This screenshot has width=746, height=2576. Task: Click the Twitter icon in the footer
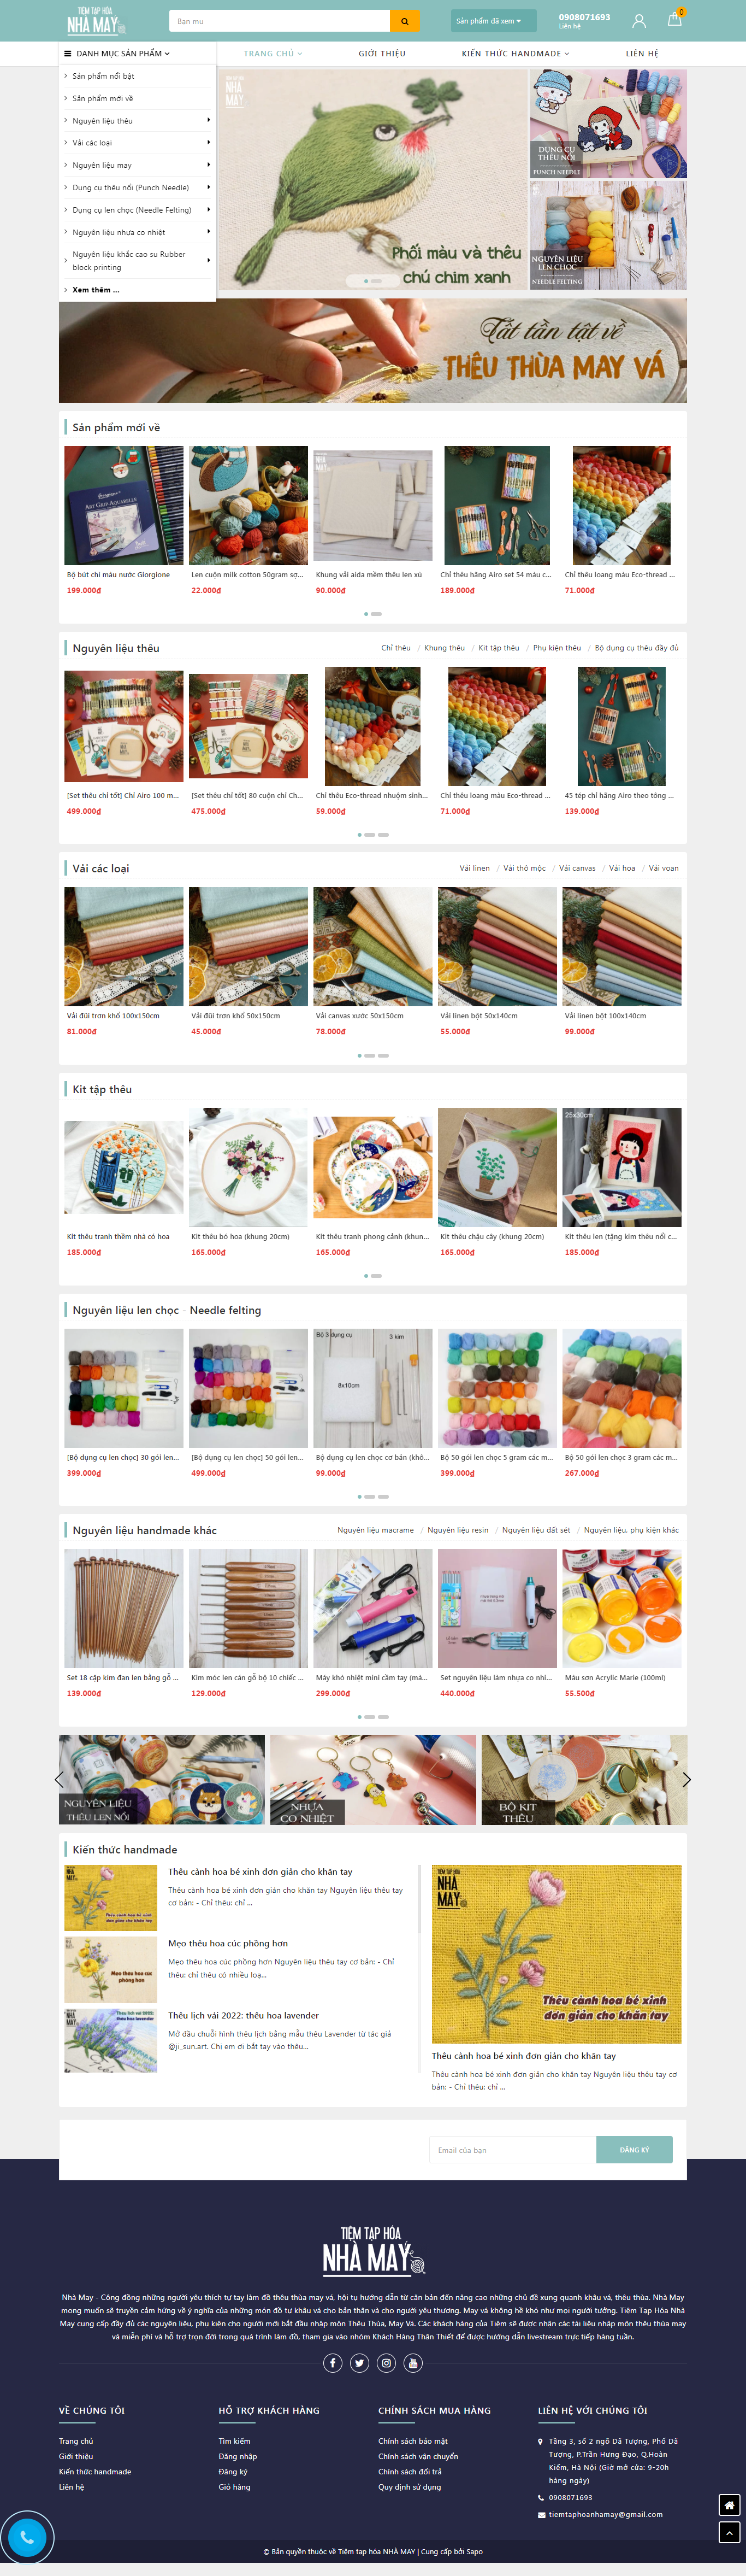359,2363
